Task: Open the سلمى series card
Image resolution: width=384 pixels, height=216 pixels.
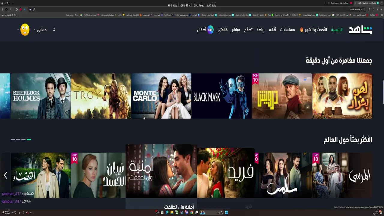Action: pyautogui.click(x=283, y=175)
